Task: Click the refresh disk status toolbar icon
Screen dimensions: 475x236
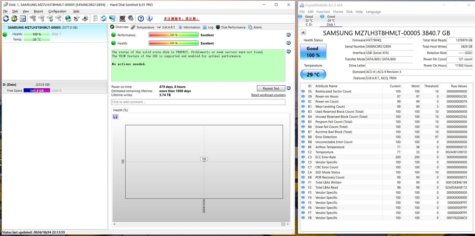Action: pos(6,18)
